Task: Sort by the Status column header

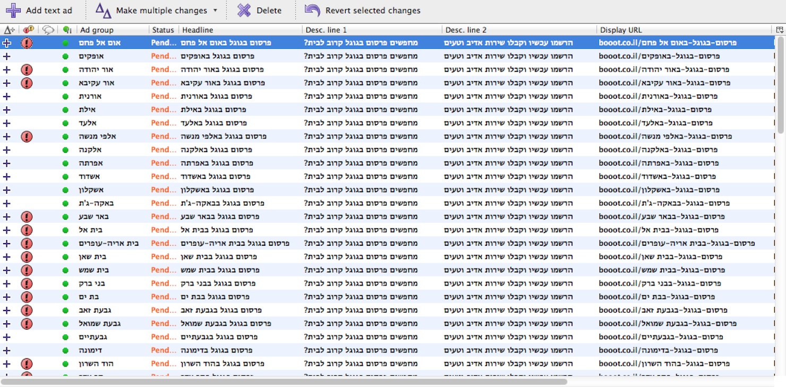Action: coord(164,30)
